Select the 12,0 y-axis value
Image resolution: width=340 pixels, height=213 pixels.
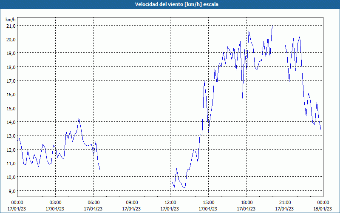[x=11, y=150]
